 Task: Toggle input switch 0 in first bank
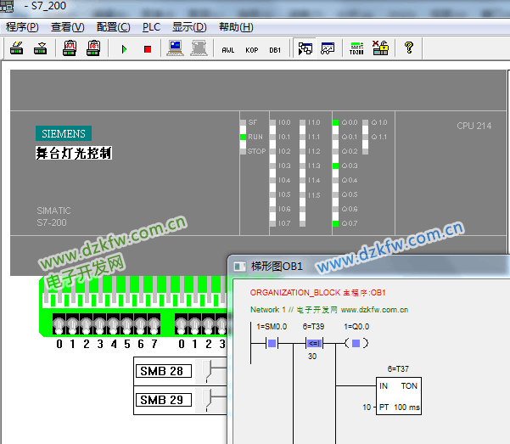tap(59, 324)
